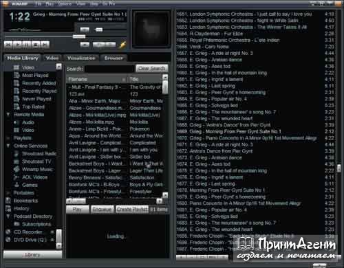Screen dimensions: 344x268
Task: Eject the CD Recorder drive
Action: (52, 232)
